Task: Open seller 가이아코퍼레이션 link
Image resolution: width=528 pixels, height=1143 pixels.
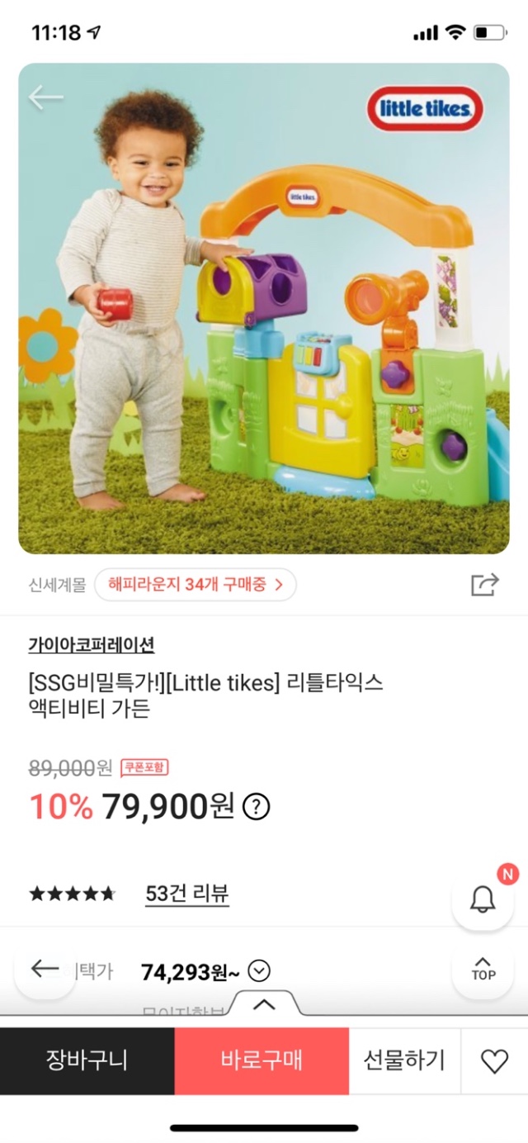Action: [x=91, y=645]
